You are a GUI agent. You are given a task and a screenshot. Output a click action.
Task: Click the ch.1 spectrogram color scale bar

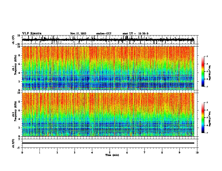tap(203, 72)
